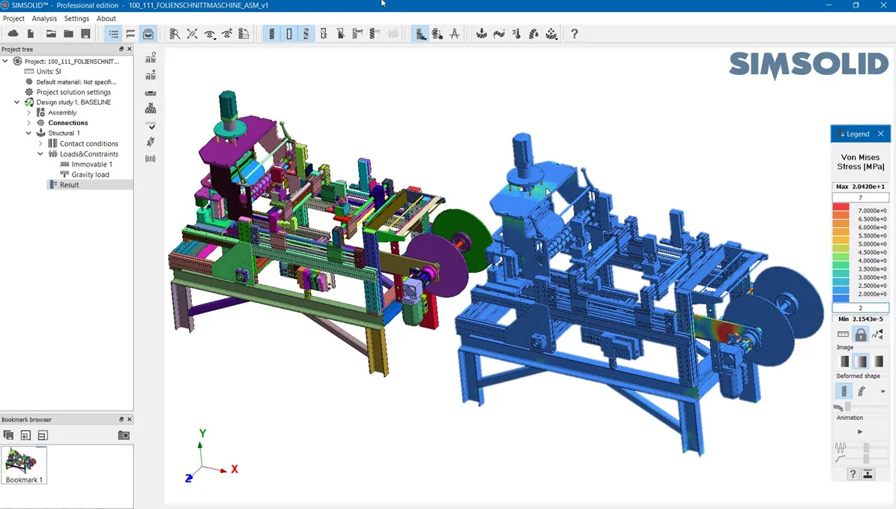The image size is (896, 509).
Task: Click the structural analysis icon in toolbar
Action: point(482,34)
